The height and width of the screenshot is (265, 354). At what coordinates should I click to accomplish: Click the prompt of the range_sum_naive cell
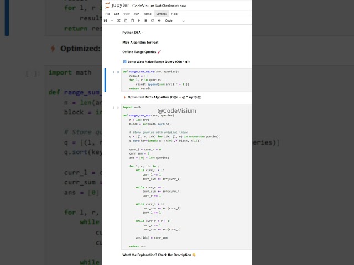[116, 72]
